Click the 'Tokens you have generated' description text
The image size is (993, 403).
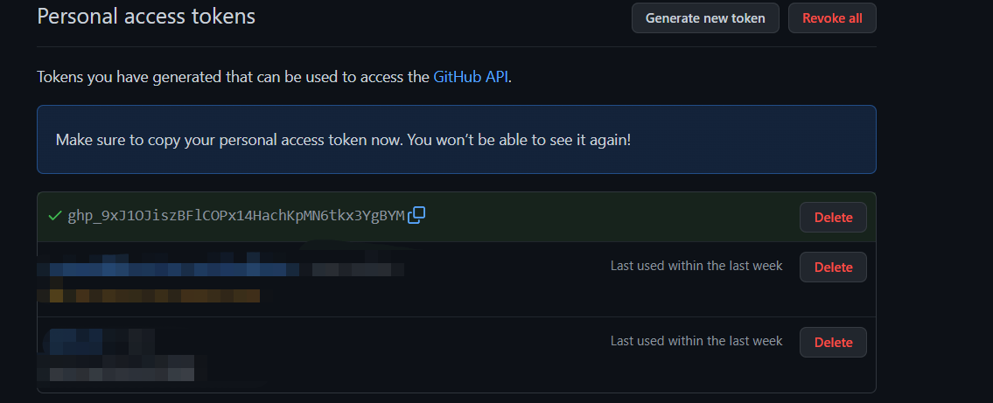pyautogui.click(x=274, y=77)
